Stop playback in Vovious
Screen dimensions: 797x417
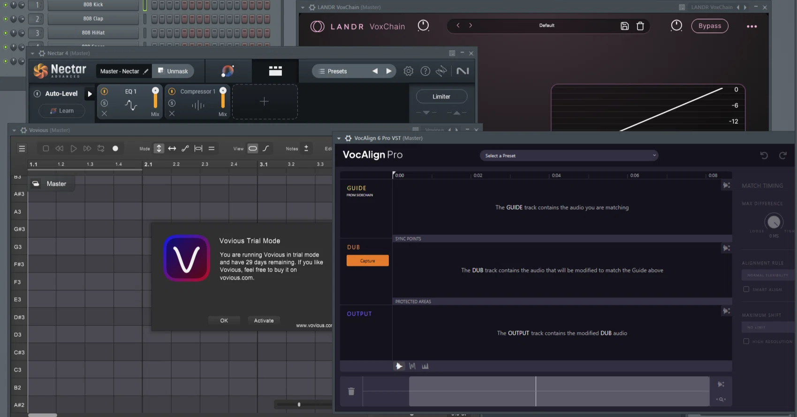[46, 149]
